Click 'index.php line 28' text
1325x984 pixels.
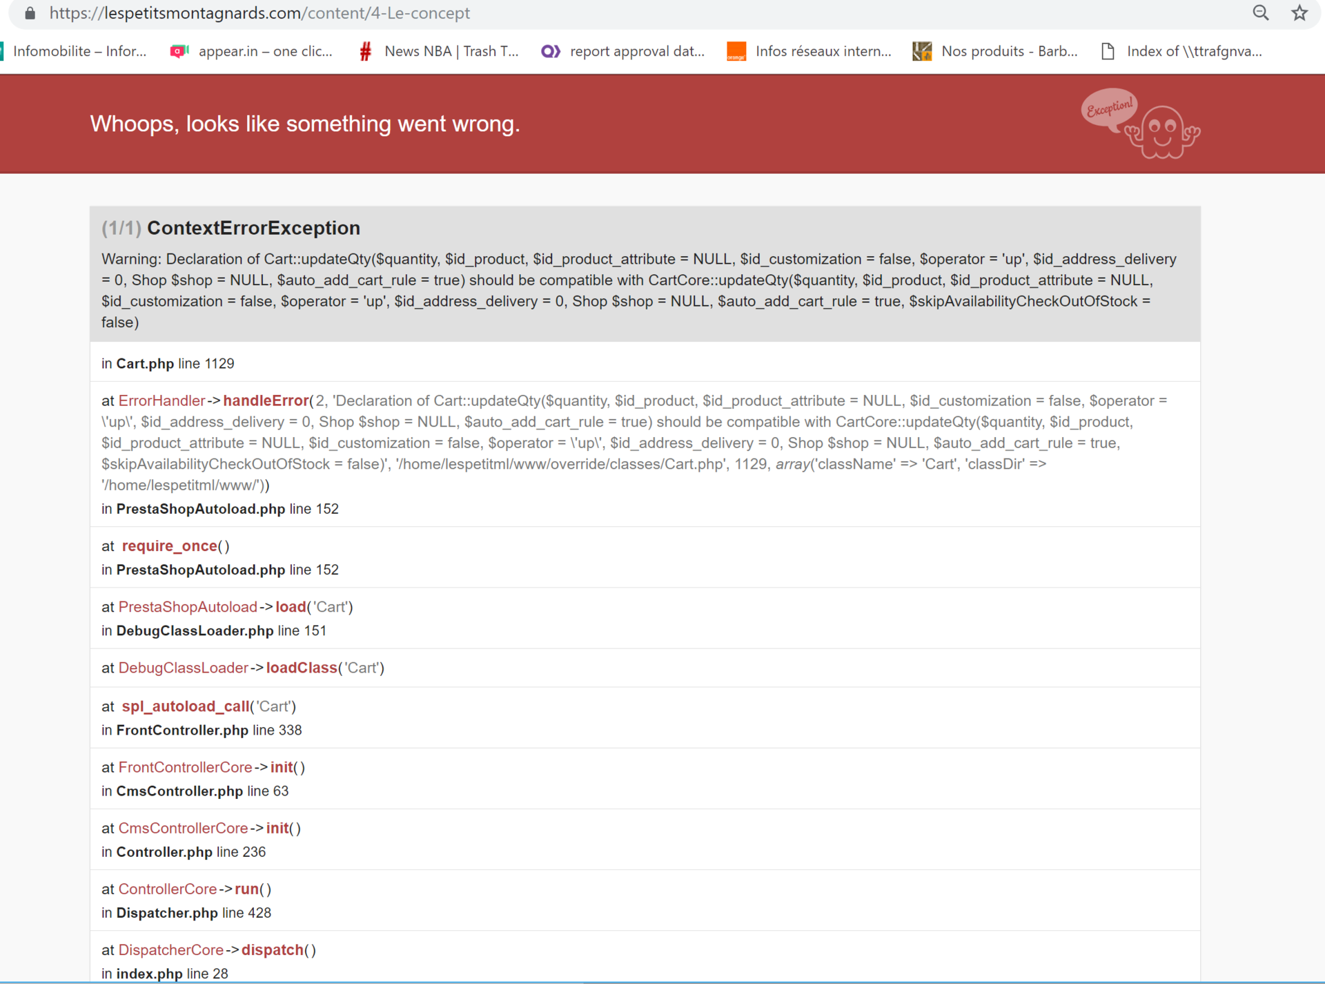click(172, 974)
